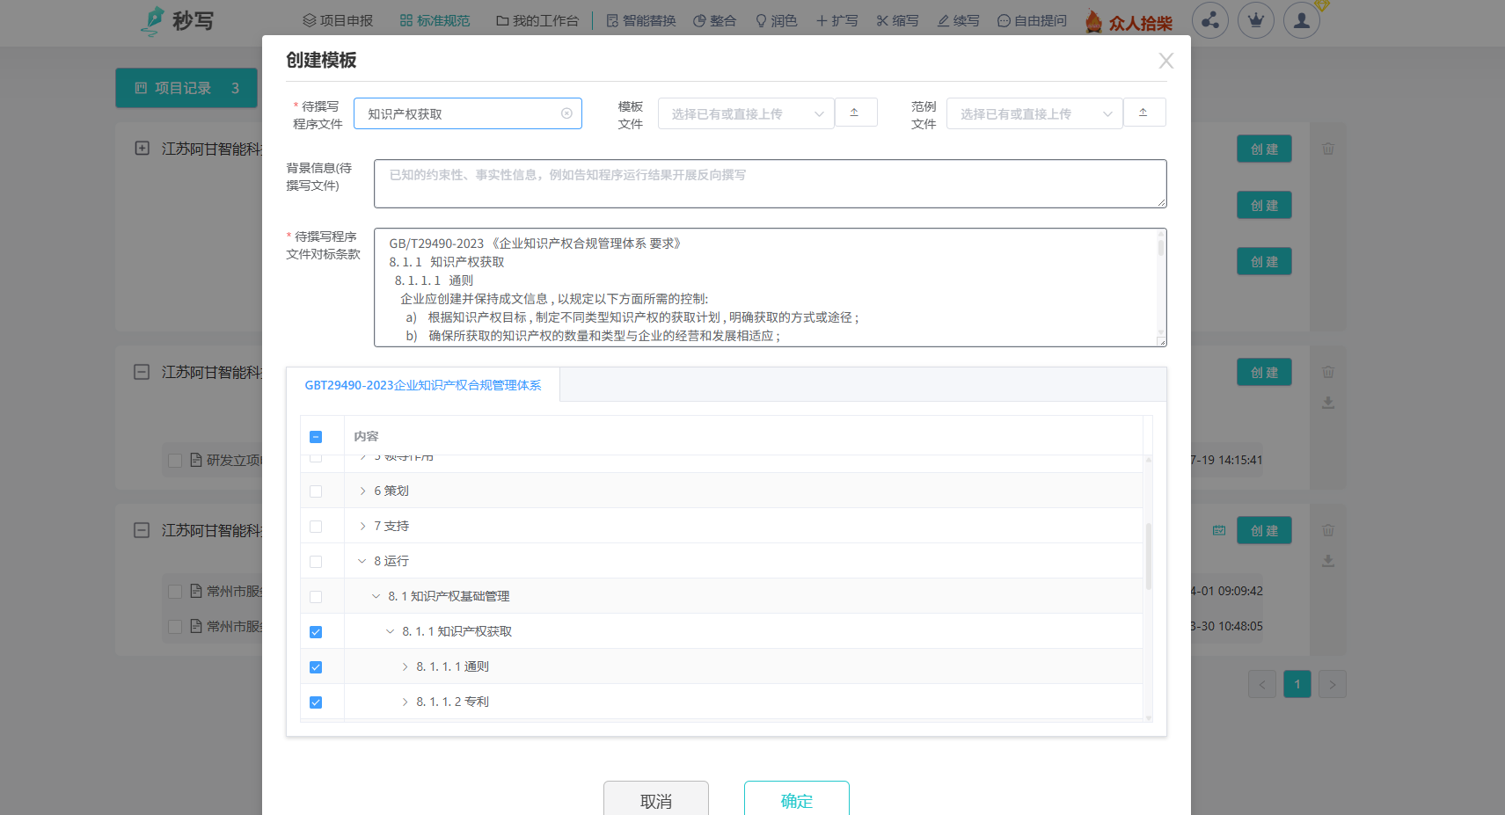Image resolution: width=1505 pixels, height=815 pixels.
Task: Open the user profile icon
Action: pos(1301,19)
